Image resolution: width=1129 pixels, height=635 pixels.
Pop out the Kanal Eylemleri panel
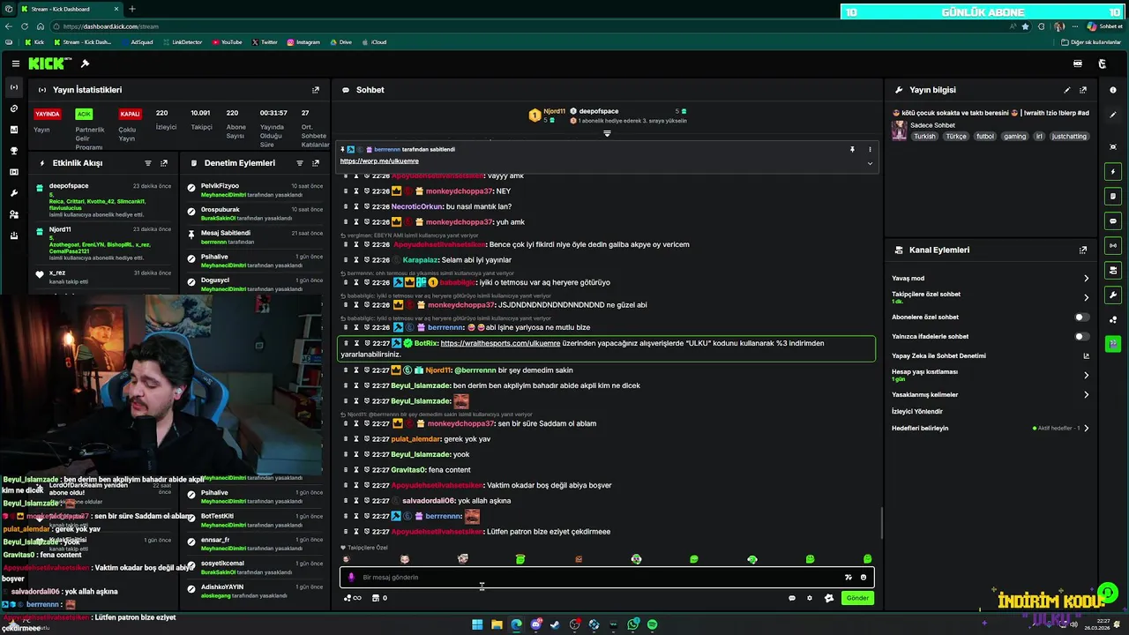1083,250
